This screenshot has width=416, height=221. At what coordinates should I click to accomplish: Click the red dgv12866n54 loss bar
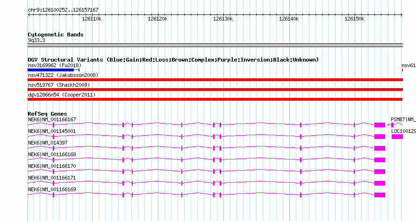point(215,99)
